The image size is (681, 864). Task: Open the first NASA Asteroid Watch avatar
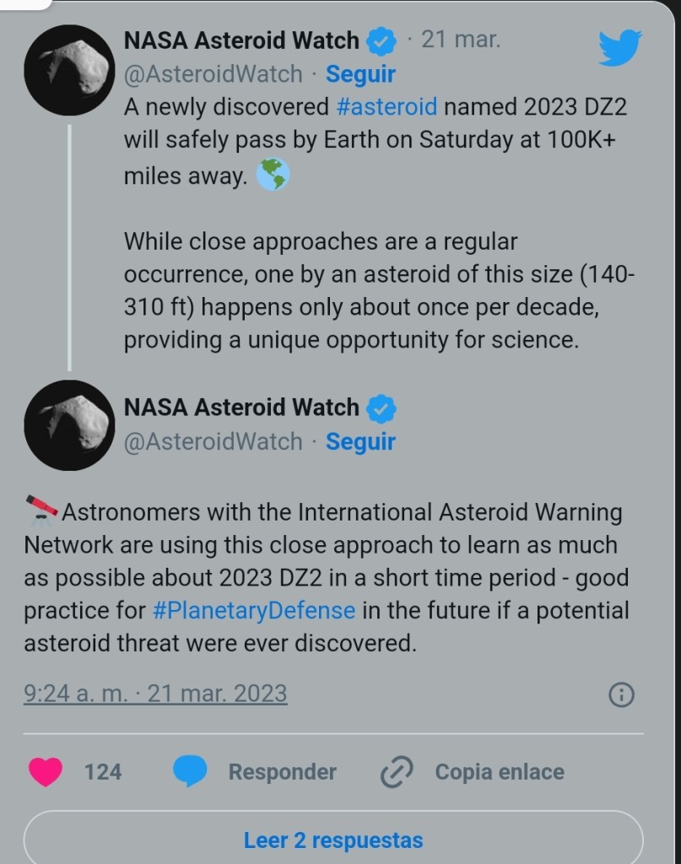coord(68,71)
